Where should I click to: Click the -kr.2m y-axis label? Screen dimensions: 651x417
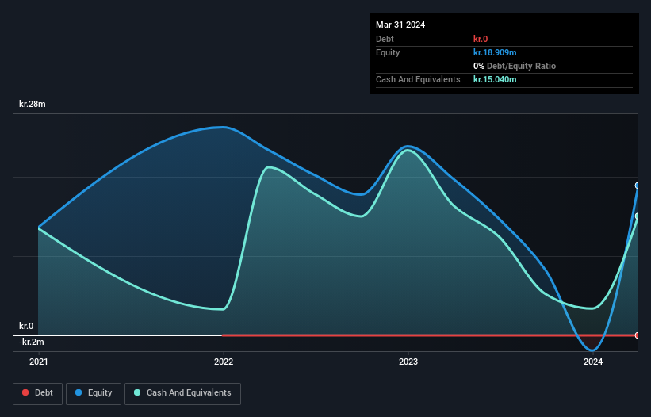point(31,342)
